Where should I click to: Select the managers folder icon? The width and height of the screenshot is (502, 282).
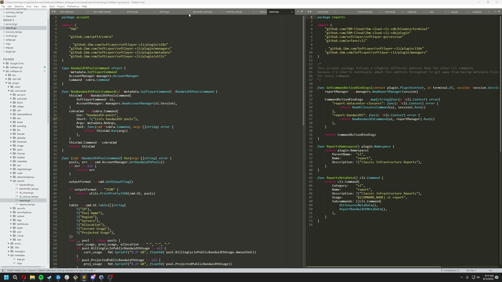[x=12, y=251]
